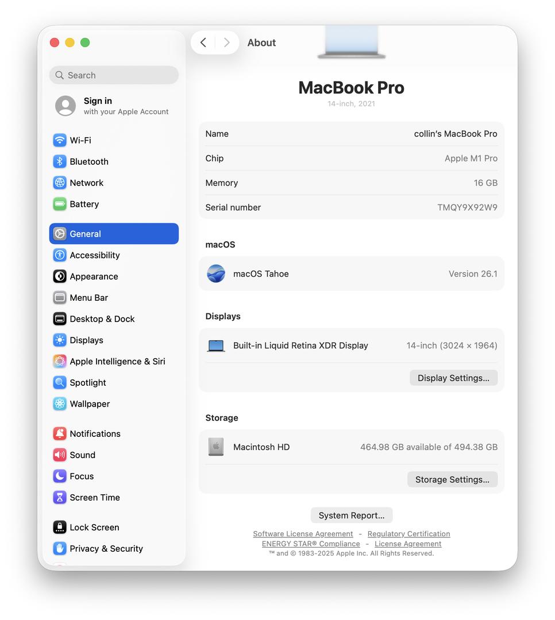Open Wi-Fi settings via its icon
The height and width of the screenshot is (620, 555).
click(60, 140)
